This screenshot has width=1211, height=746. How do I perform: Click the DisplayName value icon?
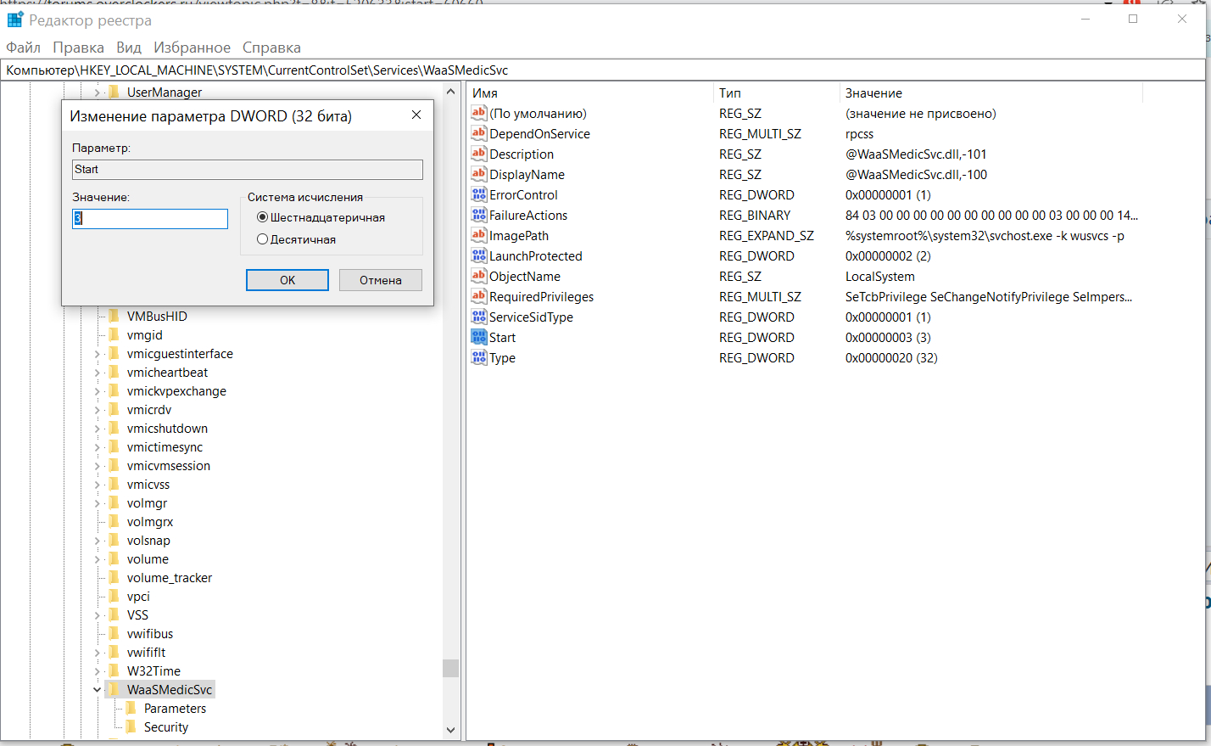[x=479, y=174]
